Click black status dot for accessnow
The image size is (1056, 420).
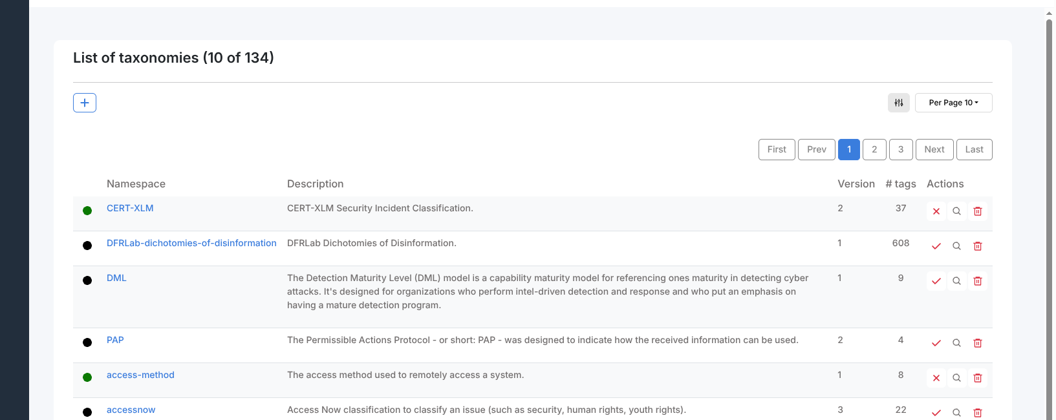point(87,412)
